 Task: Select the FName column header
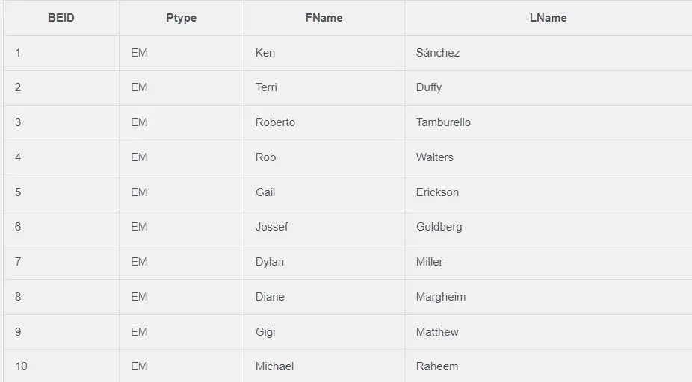coord(324,18)
